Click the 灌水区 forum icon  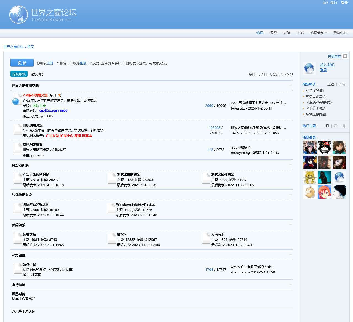111,238
